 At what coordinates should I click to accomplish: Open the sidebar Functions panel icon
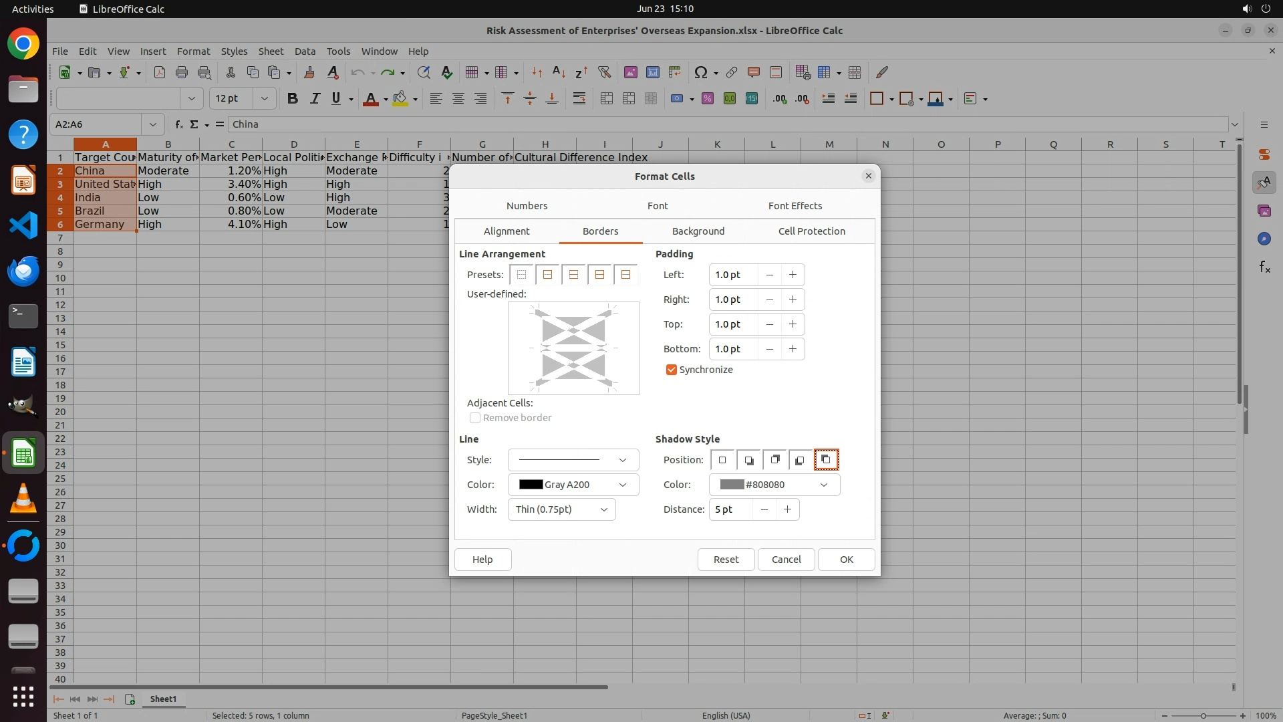(x=1264, y=267)
